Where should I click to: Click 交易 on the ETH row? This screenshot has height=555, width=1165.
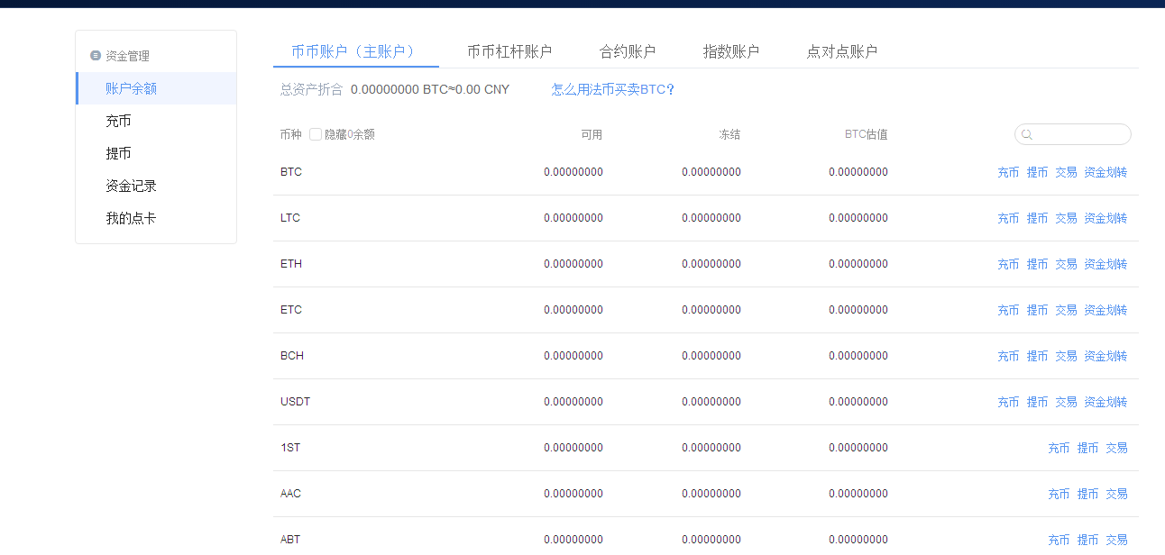click(1065, 263)
